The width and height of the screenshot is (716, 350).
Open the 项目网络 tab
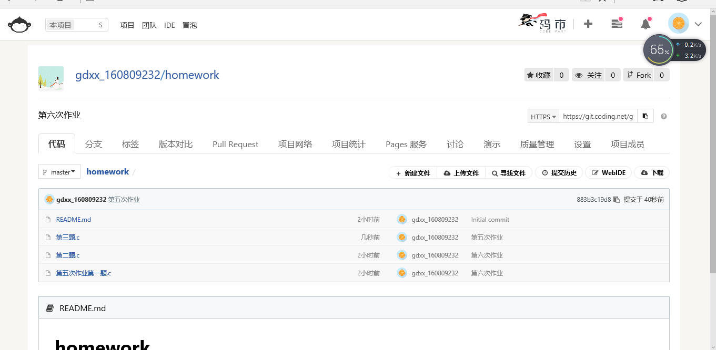click(x=295, y=144)
